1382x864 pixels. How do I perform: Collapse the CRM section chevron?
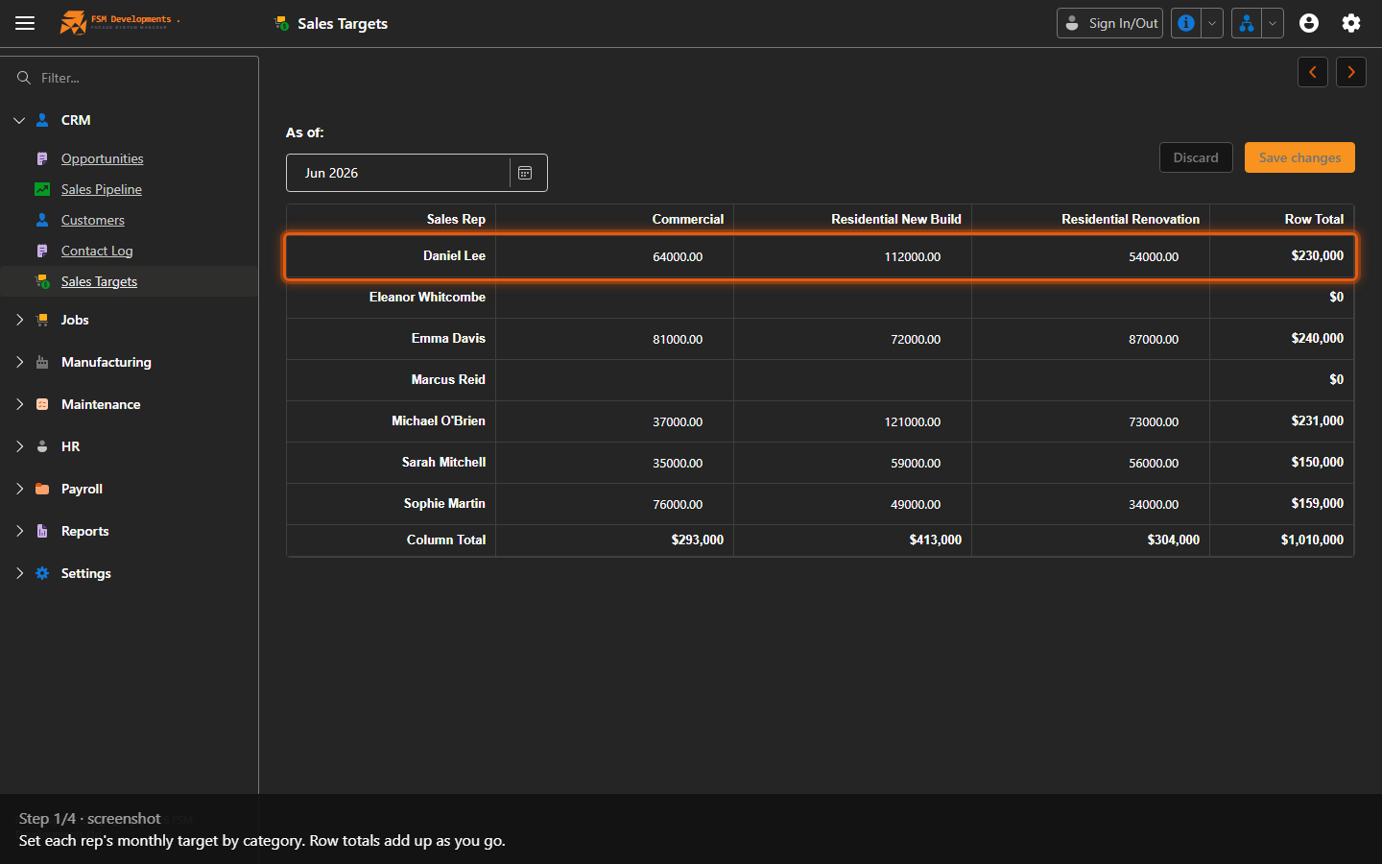19,120
